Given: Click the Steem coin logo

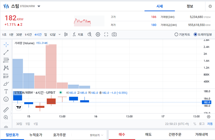Looking at the screenshot, I should click(6, 6).
